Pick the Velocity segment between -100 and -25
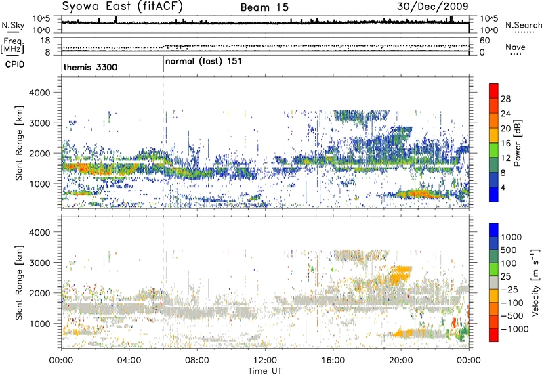The height and width of the screenshot is (375, 542). click(494, 296)
